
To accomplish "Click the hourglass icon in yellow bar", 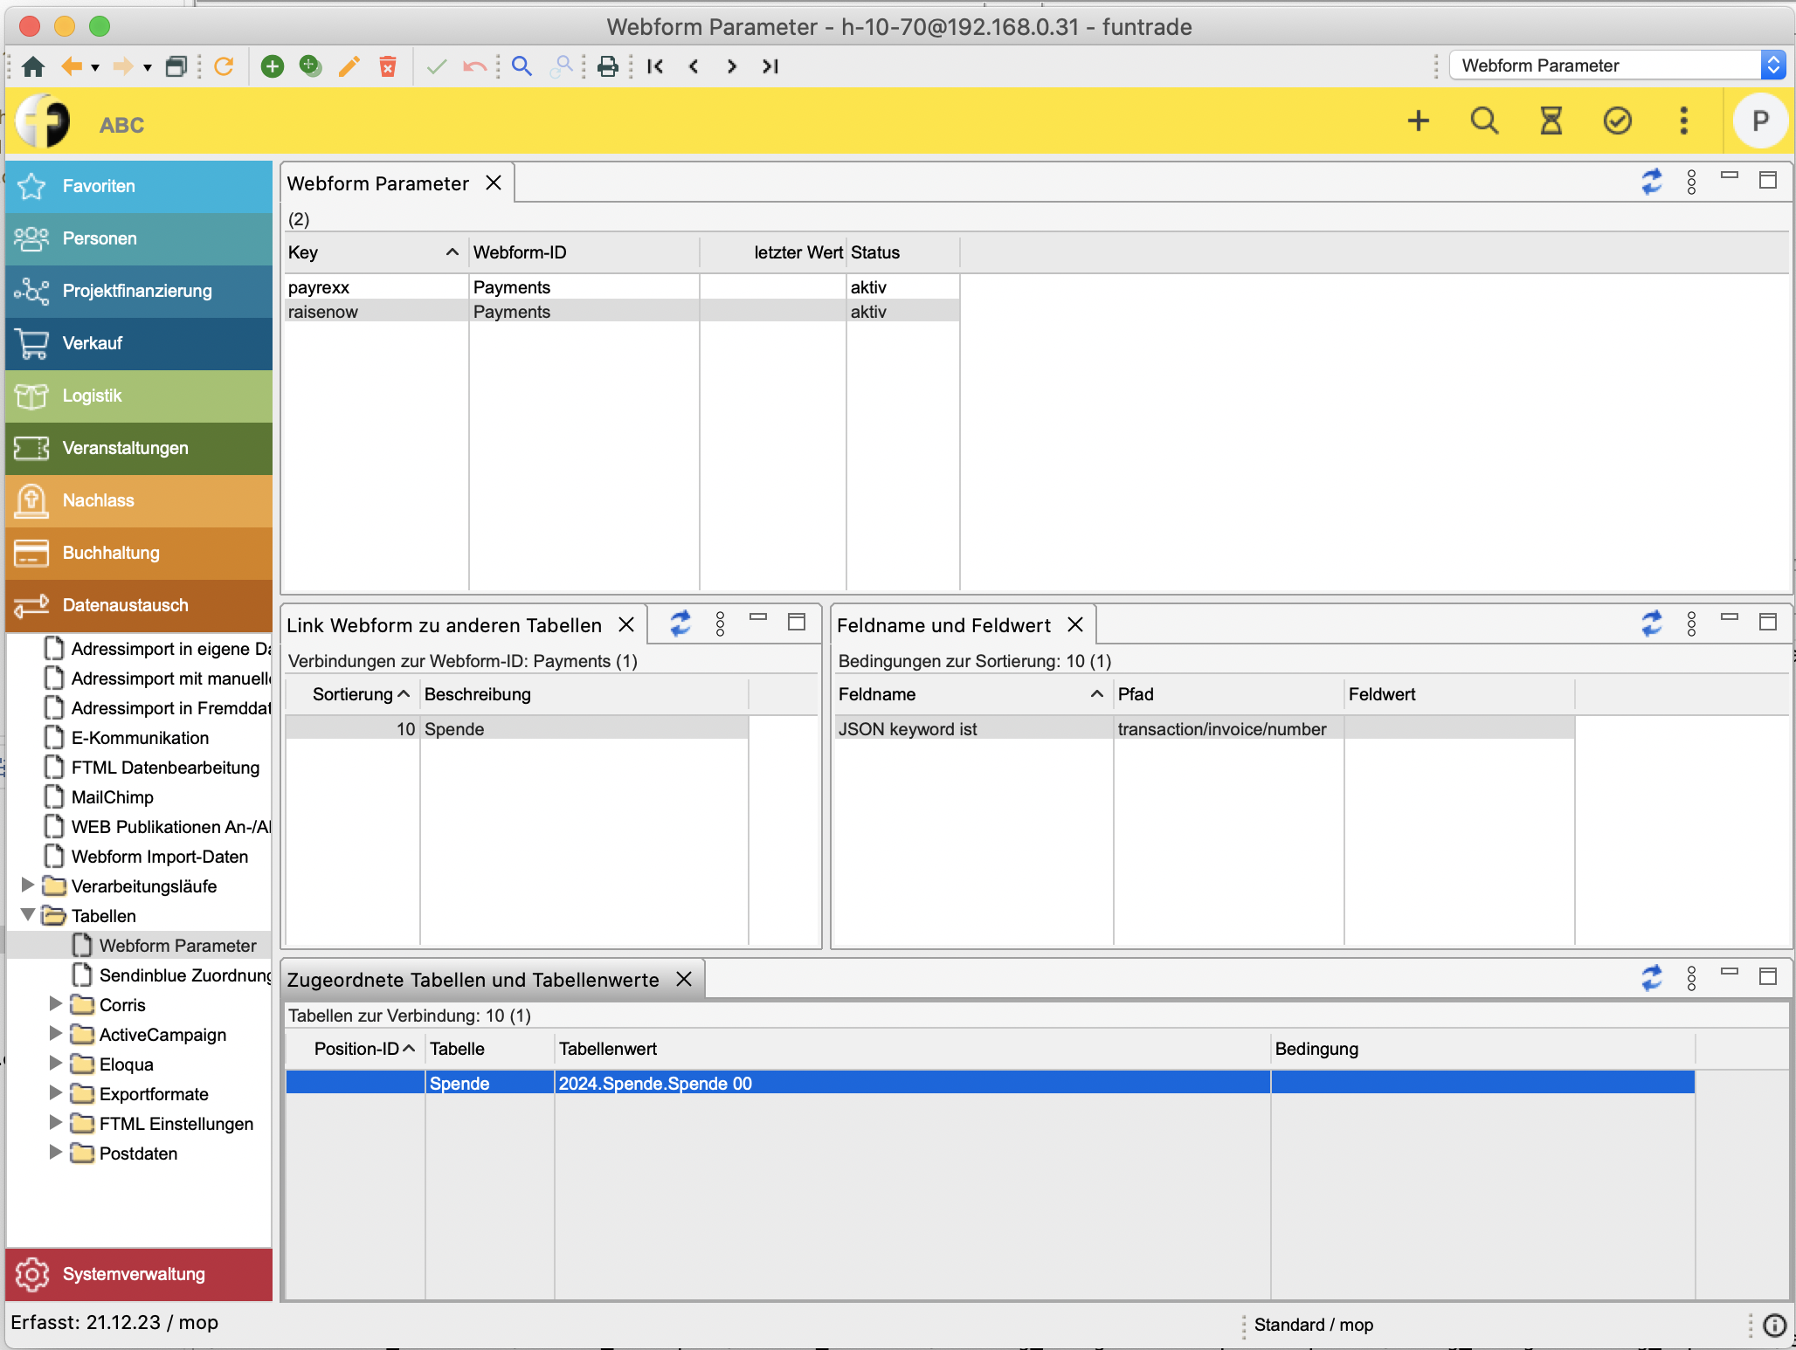I will [1551, 121].
